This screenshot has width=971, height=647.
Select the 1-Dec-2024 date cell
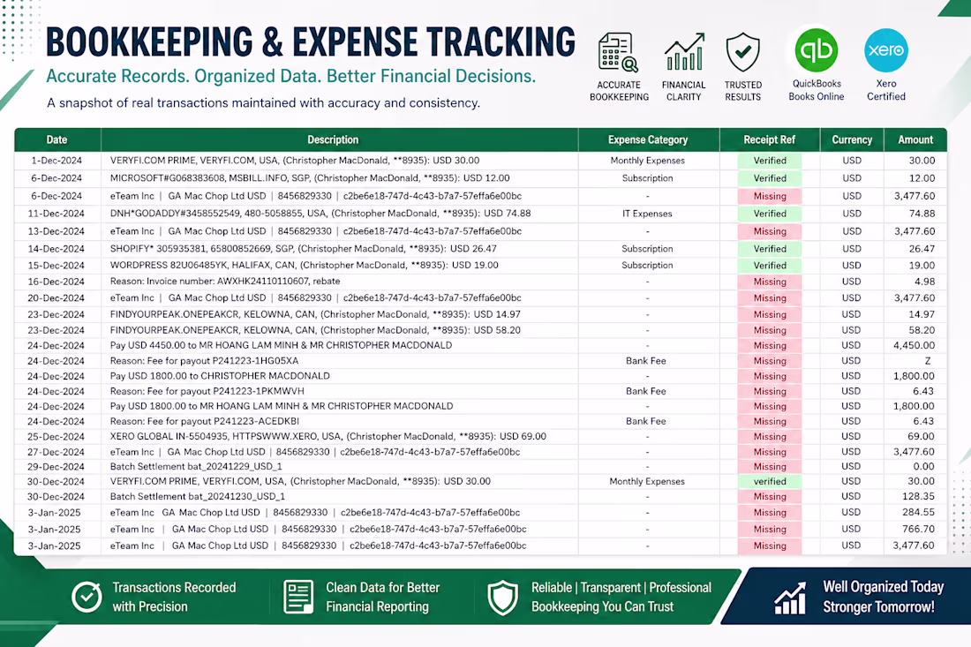point(57,161)
